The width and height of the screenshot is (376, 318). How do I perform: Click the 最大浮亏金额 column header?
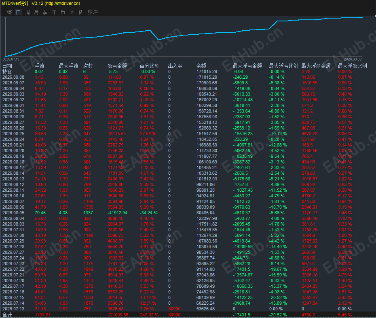point(247,66)
